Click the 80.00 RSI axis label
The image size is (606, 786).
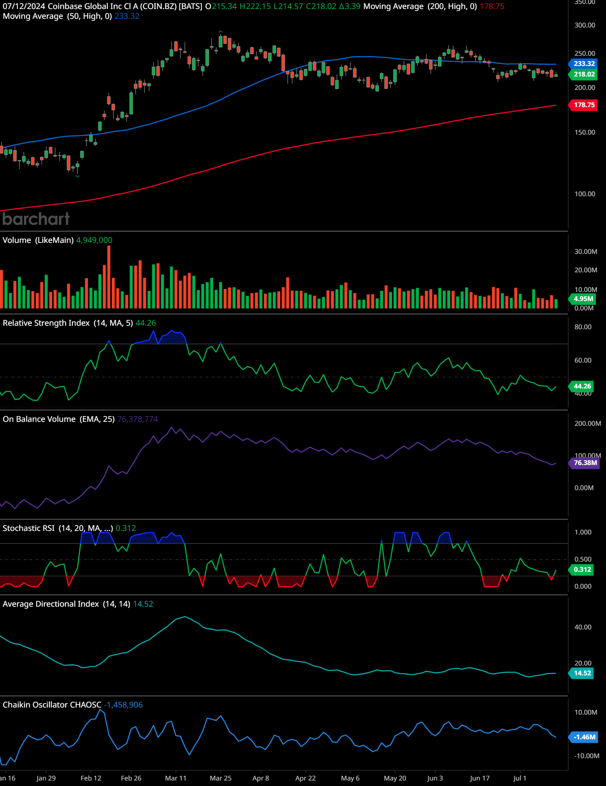point(583,327)
